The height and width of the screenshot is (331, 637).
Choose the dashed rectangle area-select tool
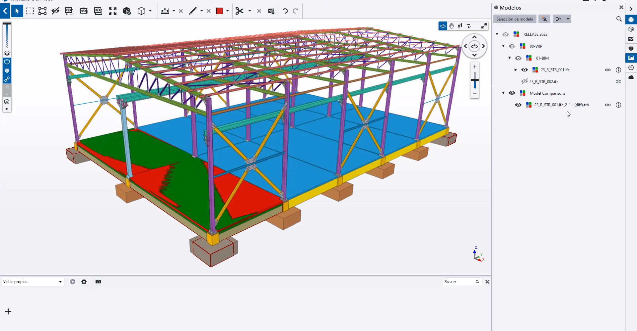pos(30,11)
